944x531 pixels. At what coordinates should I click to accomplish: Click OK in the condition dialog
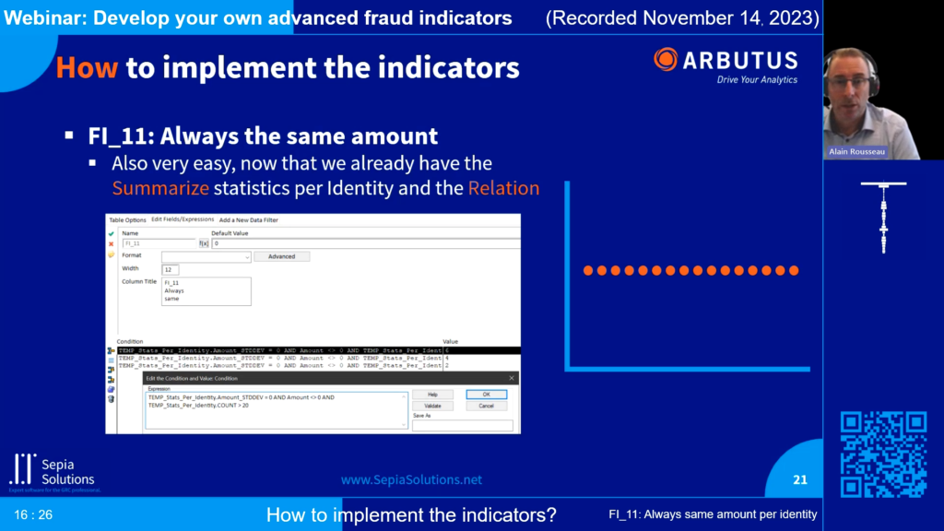487,395
